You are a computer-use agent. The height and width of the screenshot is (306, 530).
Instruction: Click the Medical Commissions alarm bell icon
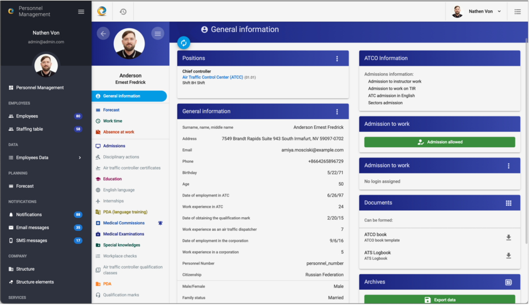(x=161, y=223)
